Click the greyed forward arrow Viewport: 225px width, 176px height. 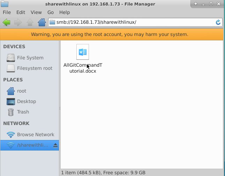(18, 22)
